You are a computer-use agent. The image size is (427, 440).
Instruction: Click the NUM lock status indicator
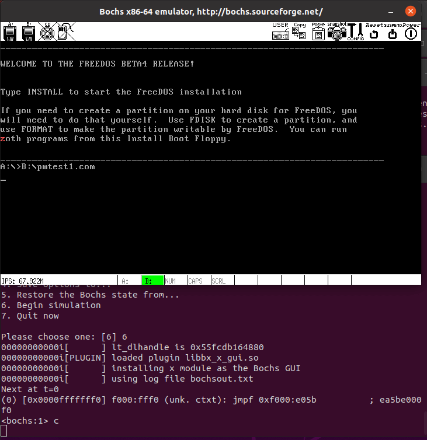click(x=176, y=280)
